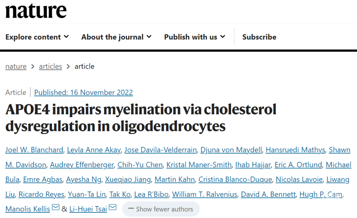Expand the Explore content menu
The image size is (357, 218).
[37, 37]
